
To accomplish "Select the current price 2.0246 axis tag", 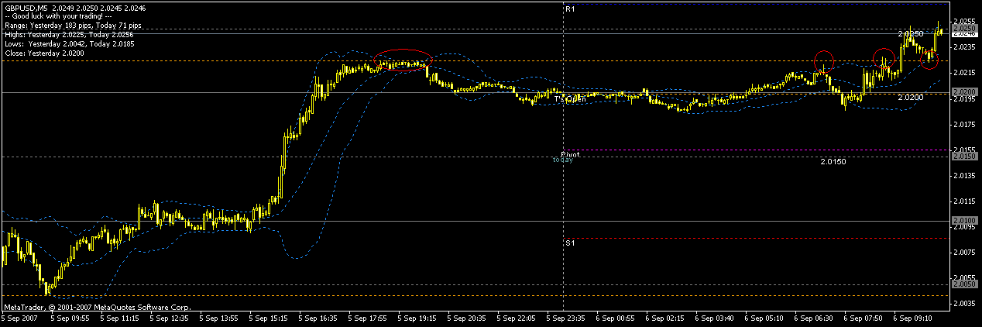I will point(965,33).
